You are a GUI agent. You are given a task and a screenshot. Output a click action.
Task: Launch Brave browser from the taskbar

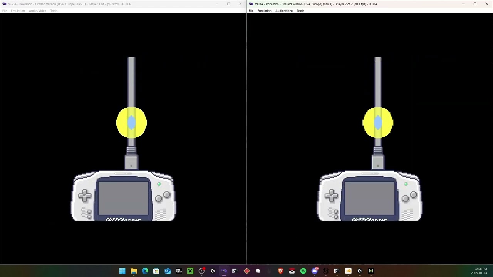tap(280, 271)
